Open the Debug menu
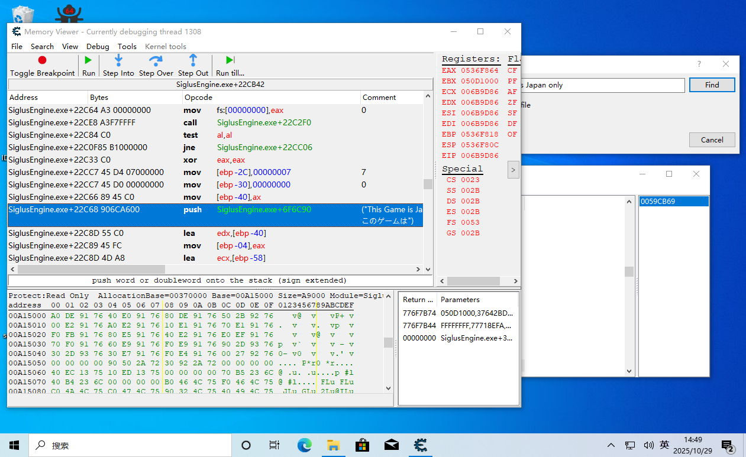 click(x=98, y=46)
